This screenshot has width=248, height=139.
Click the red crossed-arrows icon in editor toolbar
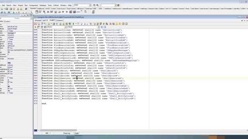coord(35,24)
